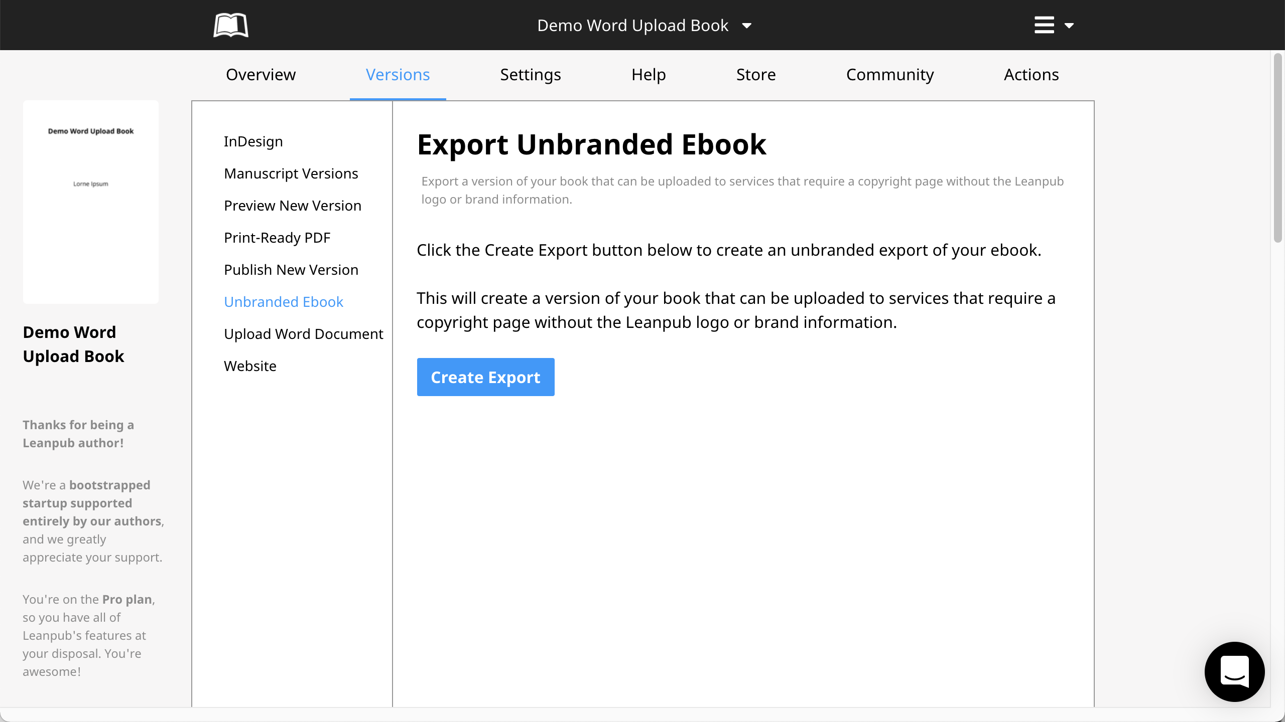Open the Upload Word Document page
This screenshot has height=722, width=1285.
303,334
